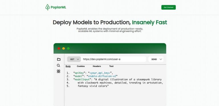This screenshot has width=219, height=106.
Task: Click the "modelInput" key text
Action: (82, 79)
